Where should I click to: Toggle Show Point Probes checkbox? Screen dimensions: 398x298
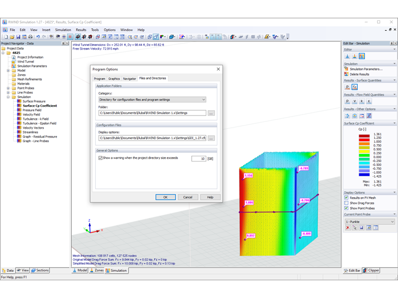click(x=346, y=208)
